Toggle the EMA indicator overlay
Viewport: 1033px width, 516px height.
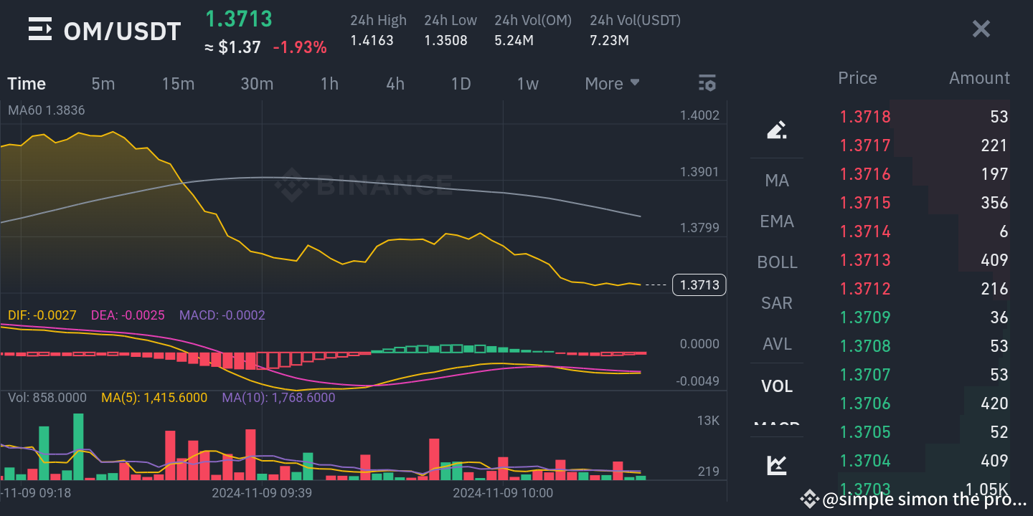click(x=777, y=221)
